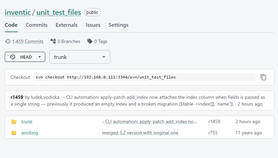Open the 1,459 Commits link
278x158 pixels.
pos(28,41)
